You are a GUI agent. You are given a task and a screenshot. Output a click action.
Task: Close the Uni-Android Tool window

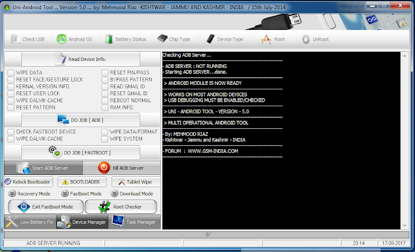pyautogui.click(x=401, y=6)
